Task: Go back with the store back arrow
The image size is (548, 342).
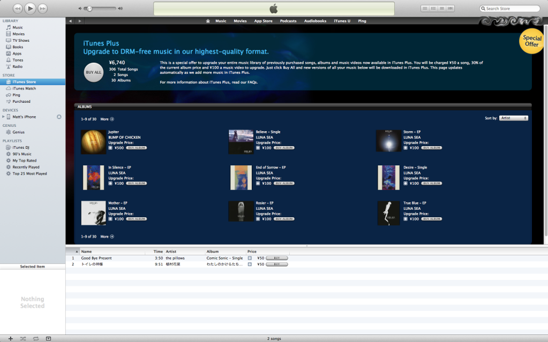Action: pos(70,21)
